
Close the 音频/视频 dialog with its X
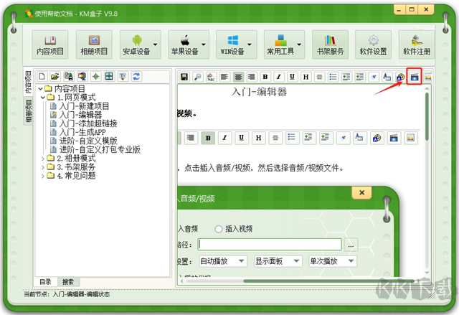point(361,192)
